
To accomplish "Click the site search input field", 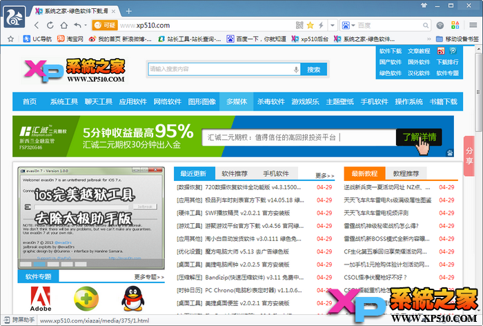I will 220,69.
